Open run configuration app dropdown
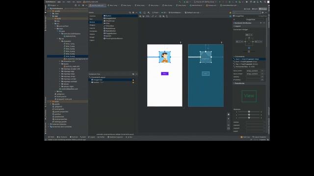The height and width of the screenshot is (176, 314). click(187, 2)
